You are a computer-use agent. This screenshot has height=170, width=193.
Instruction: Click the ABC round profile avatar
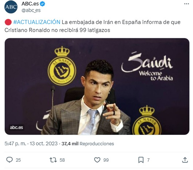click(11, 7)
